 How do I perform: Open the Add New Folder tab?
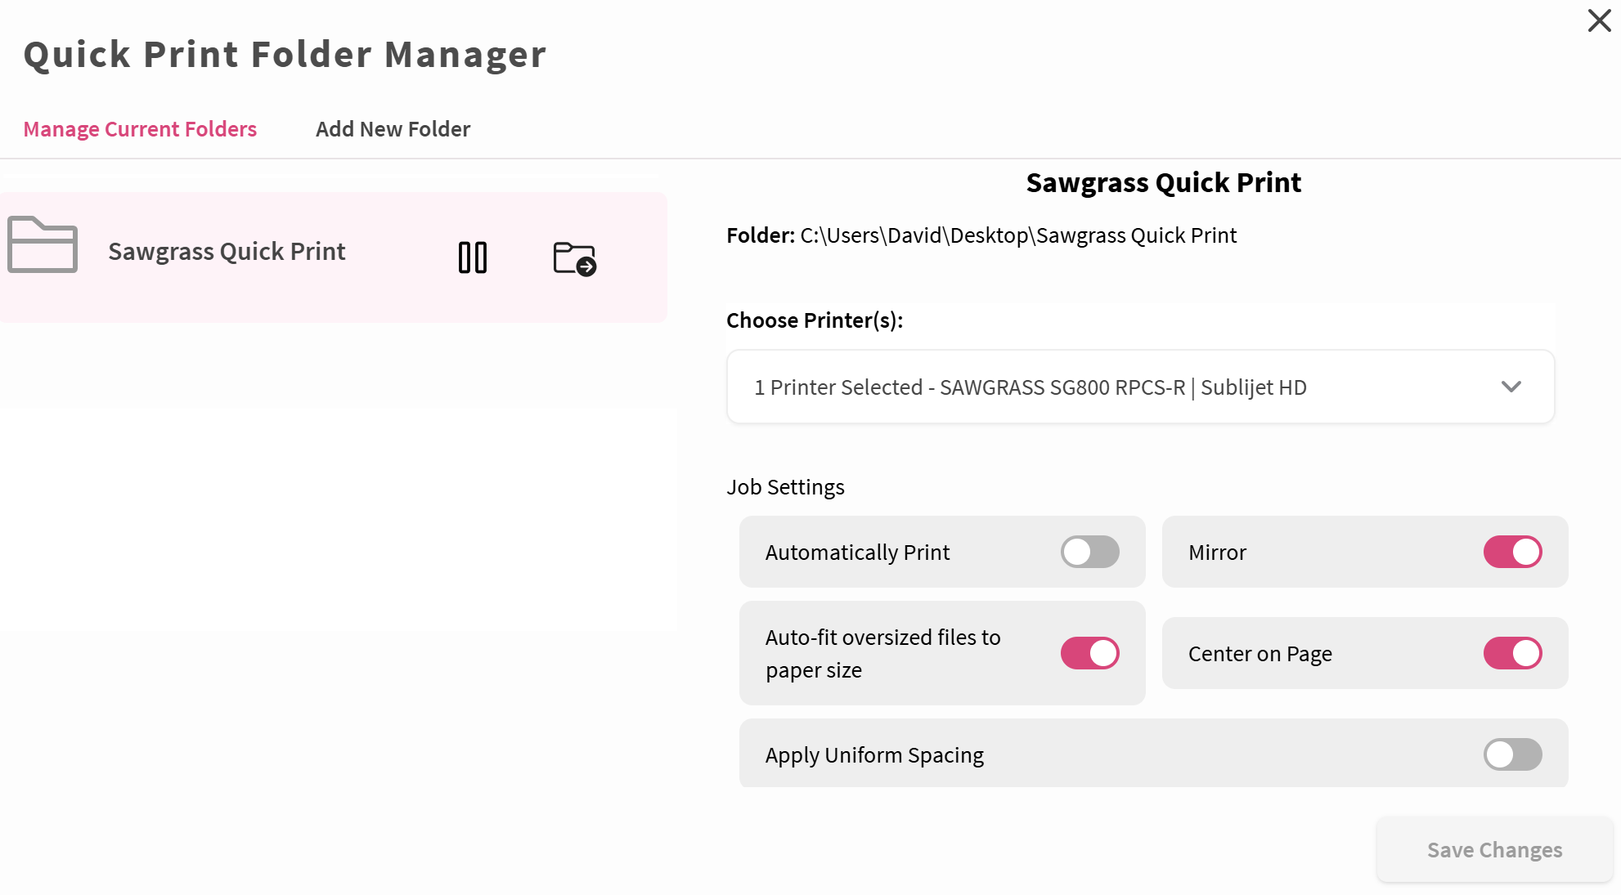click(x=393, y=129)
